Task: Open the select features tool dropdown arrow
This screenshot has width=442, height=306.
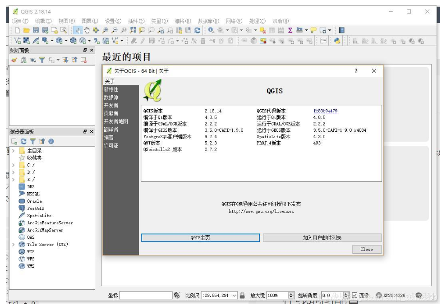Action: click(242, 30)
